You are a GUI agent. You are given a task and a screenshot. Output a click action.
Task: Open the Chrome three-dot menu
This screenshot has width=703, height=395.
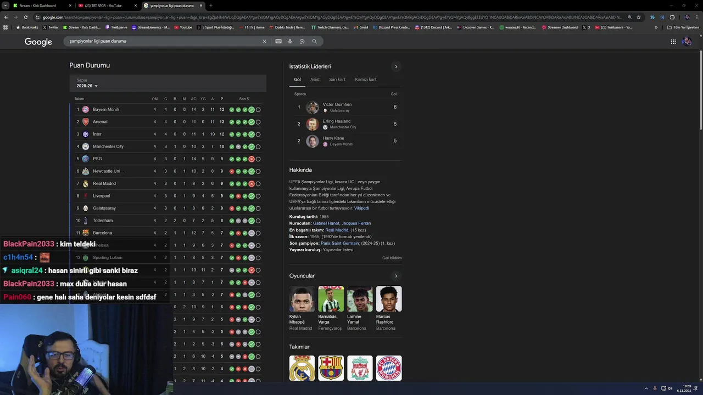[696, 17]
